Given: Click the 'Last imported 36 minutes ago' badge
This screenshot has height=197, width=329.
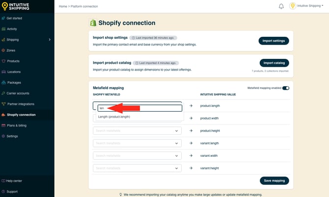Looking at the screenshot, I should 153,38.
